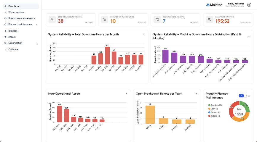
Task: Click the Reports bar-chart icon
Action: 5,31
